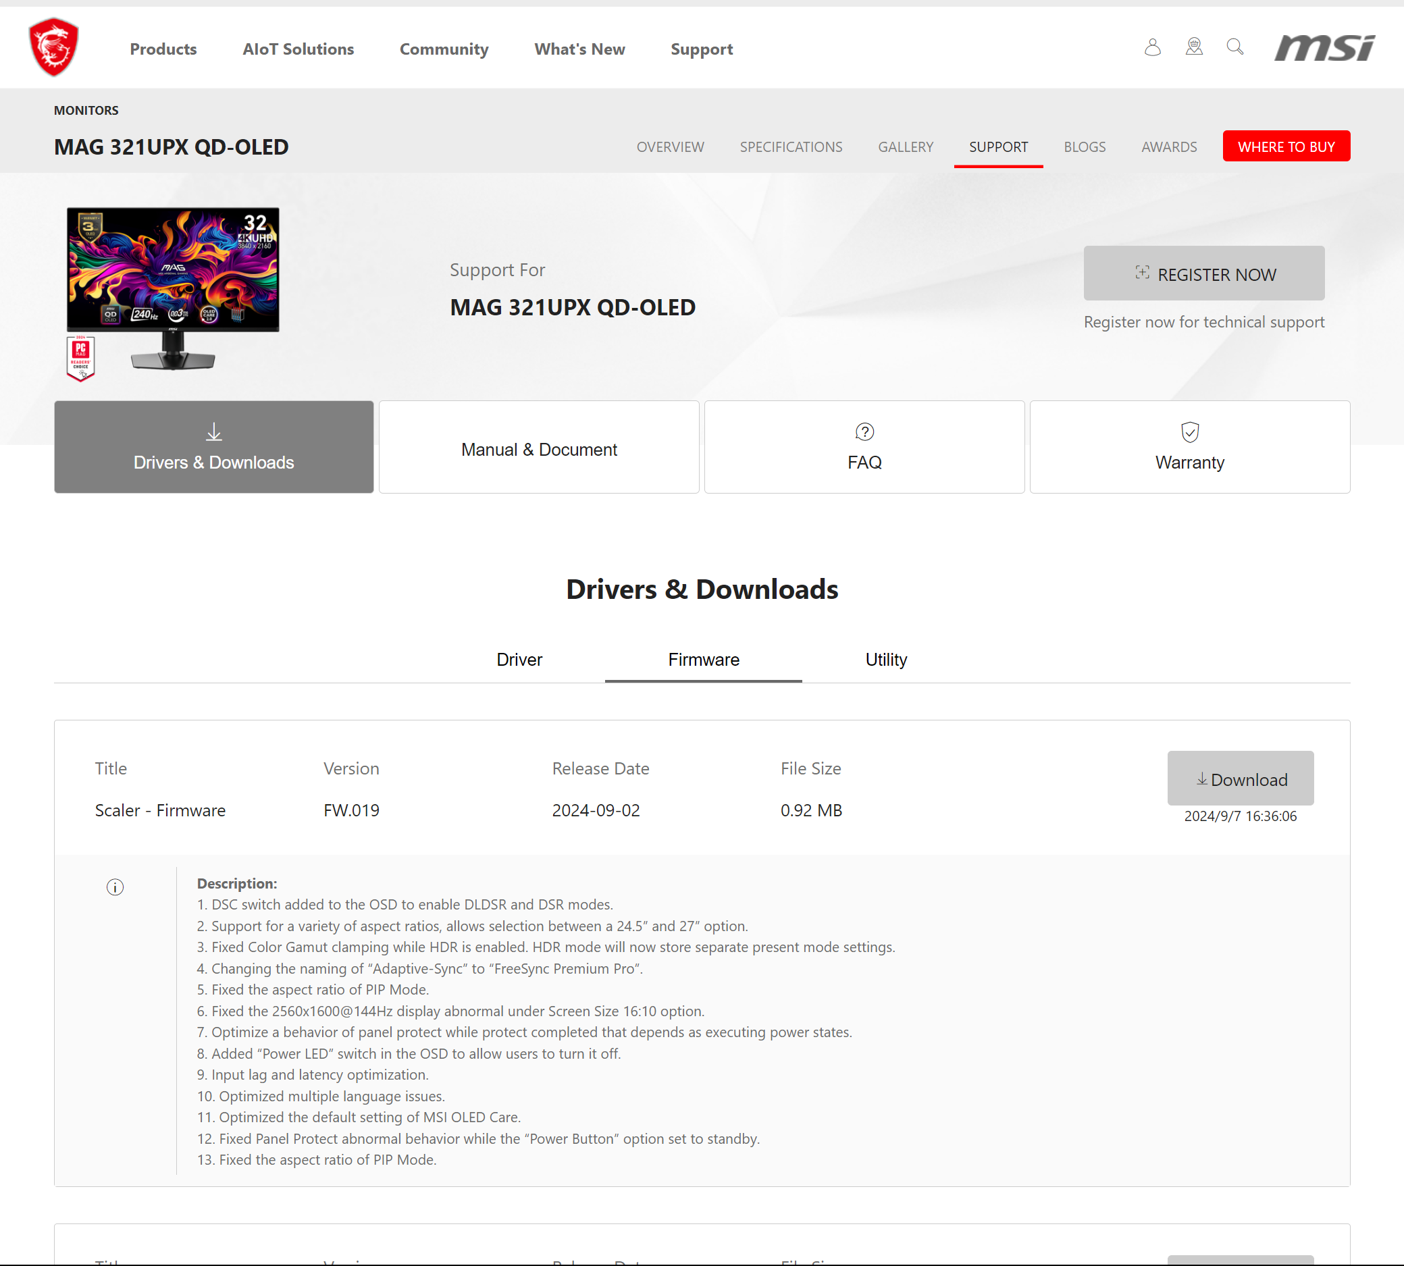The height and width of the screenshot is (1266, 1404).
Task: Click description line about DSC switch
Action: coord(405,905)
